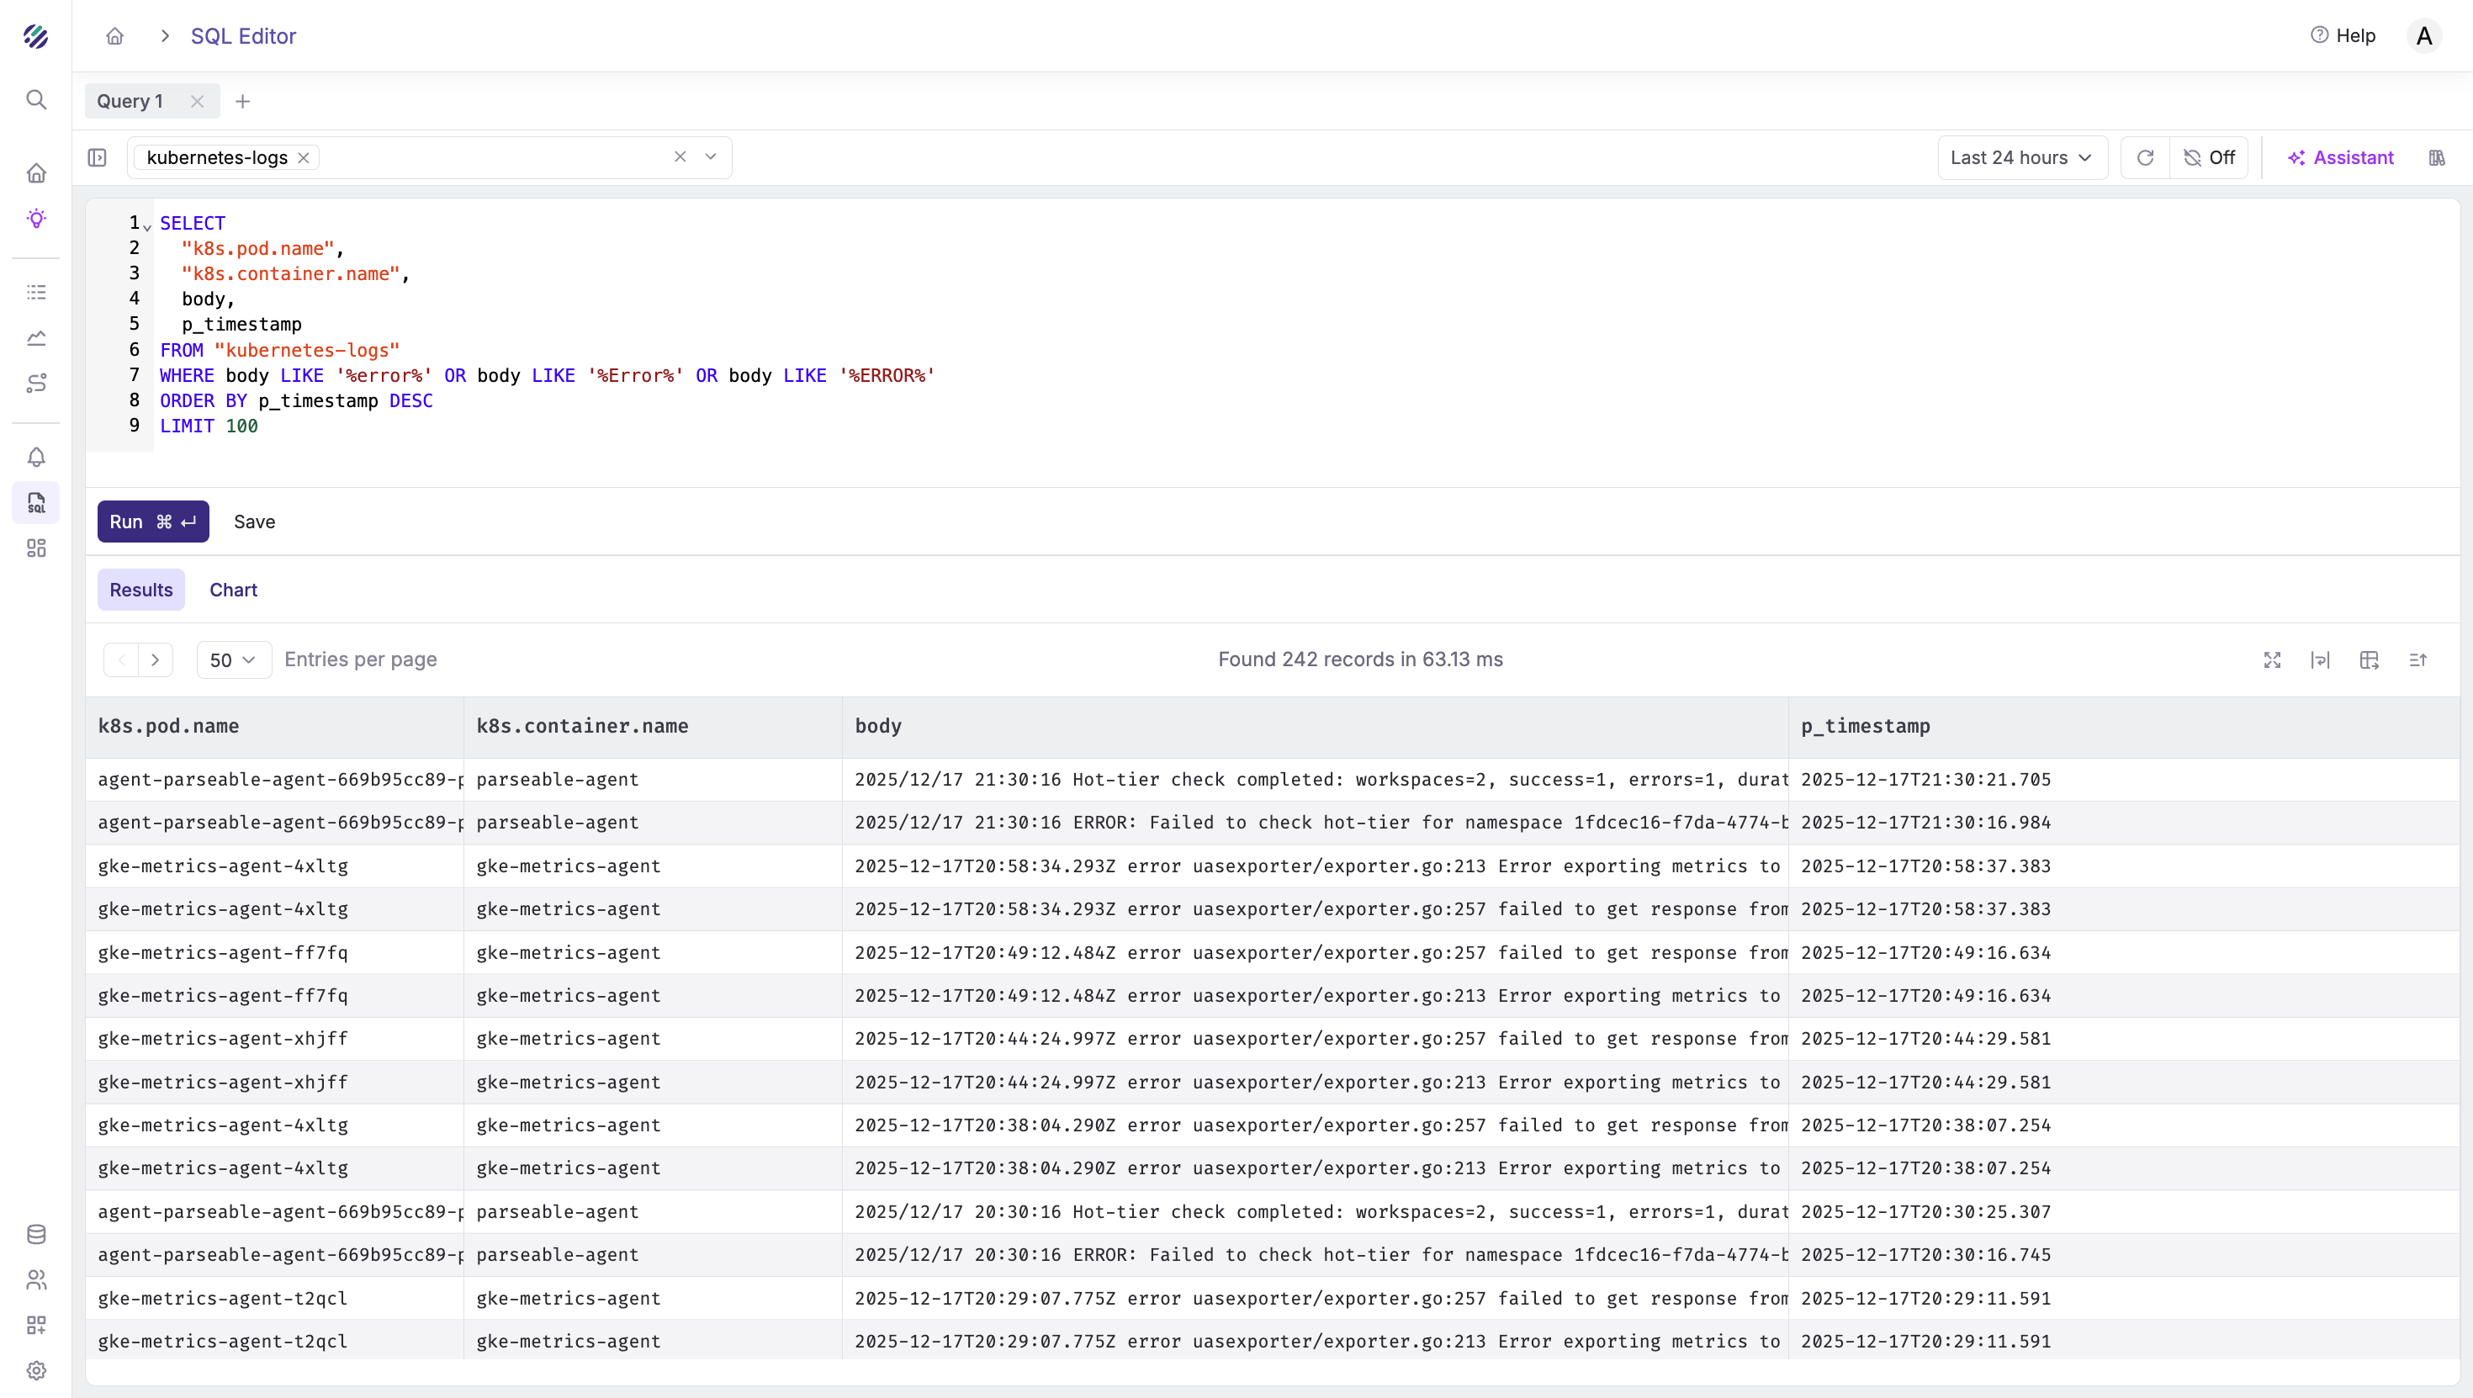Image resolution: width=2473 pixels, height=1398 pixels.
Task: Expand results table to fullscreen
Action: tap(2271, 659)
